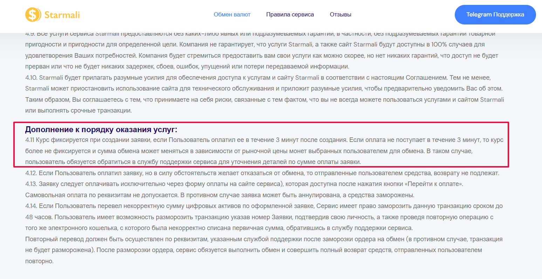This screenshot has height=279, width=542.
Task: Click the line starting 48 часов. Пользователь имеет
Action: point(259,217)
